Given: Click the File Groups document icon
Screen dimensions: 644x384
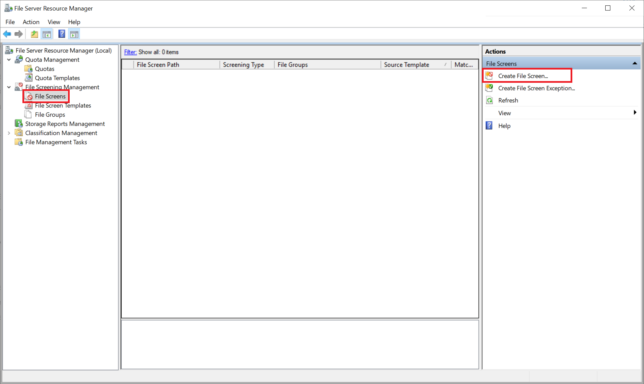Looking at the screenshot, I should point(28,114).
